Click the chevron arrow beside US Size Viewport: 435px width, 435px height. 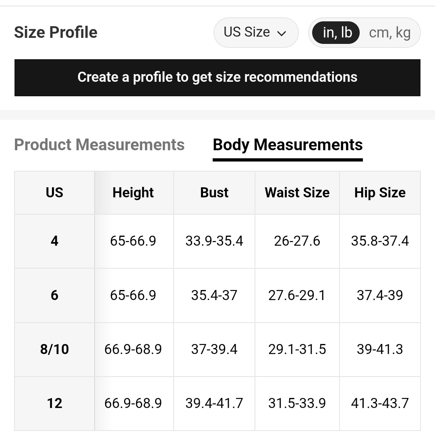click(282, 33)
